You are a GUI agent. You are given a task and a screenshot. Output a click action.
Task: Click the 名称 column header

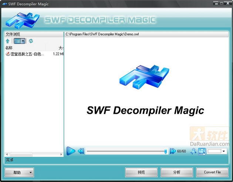point(9,48)
